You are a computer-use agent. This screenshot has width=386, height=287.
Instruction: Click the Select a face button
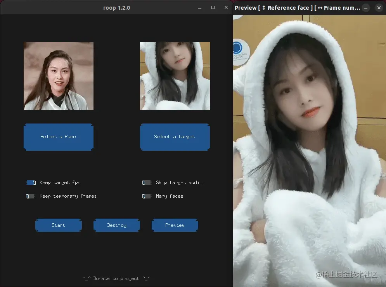pos(58,137)
